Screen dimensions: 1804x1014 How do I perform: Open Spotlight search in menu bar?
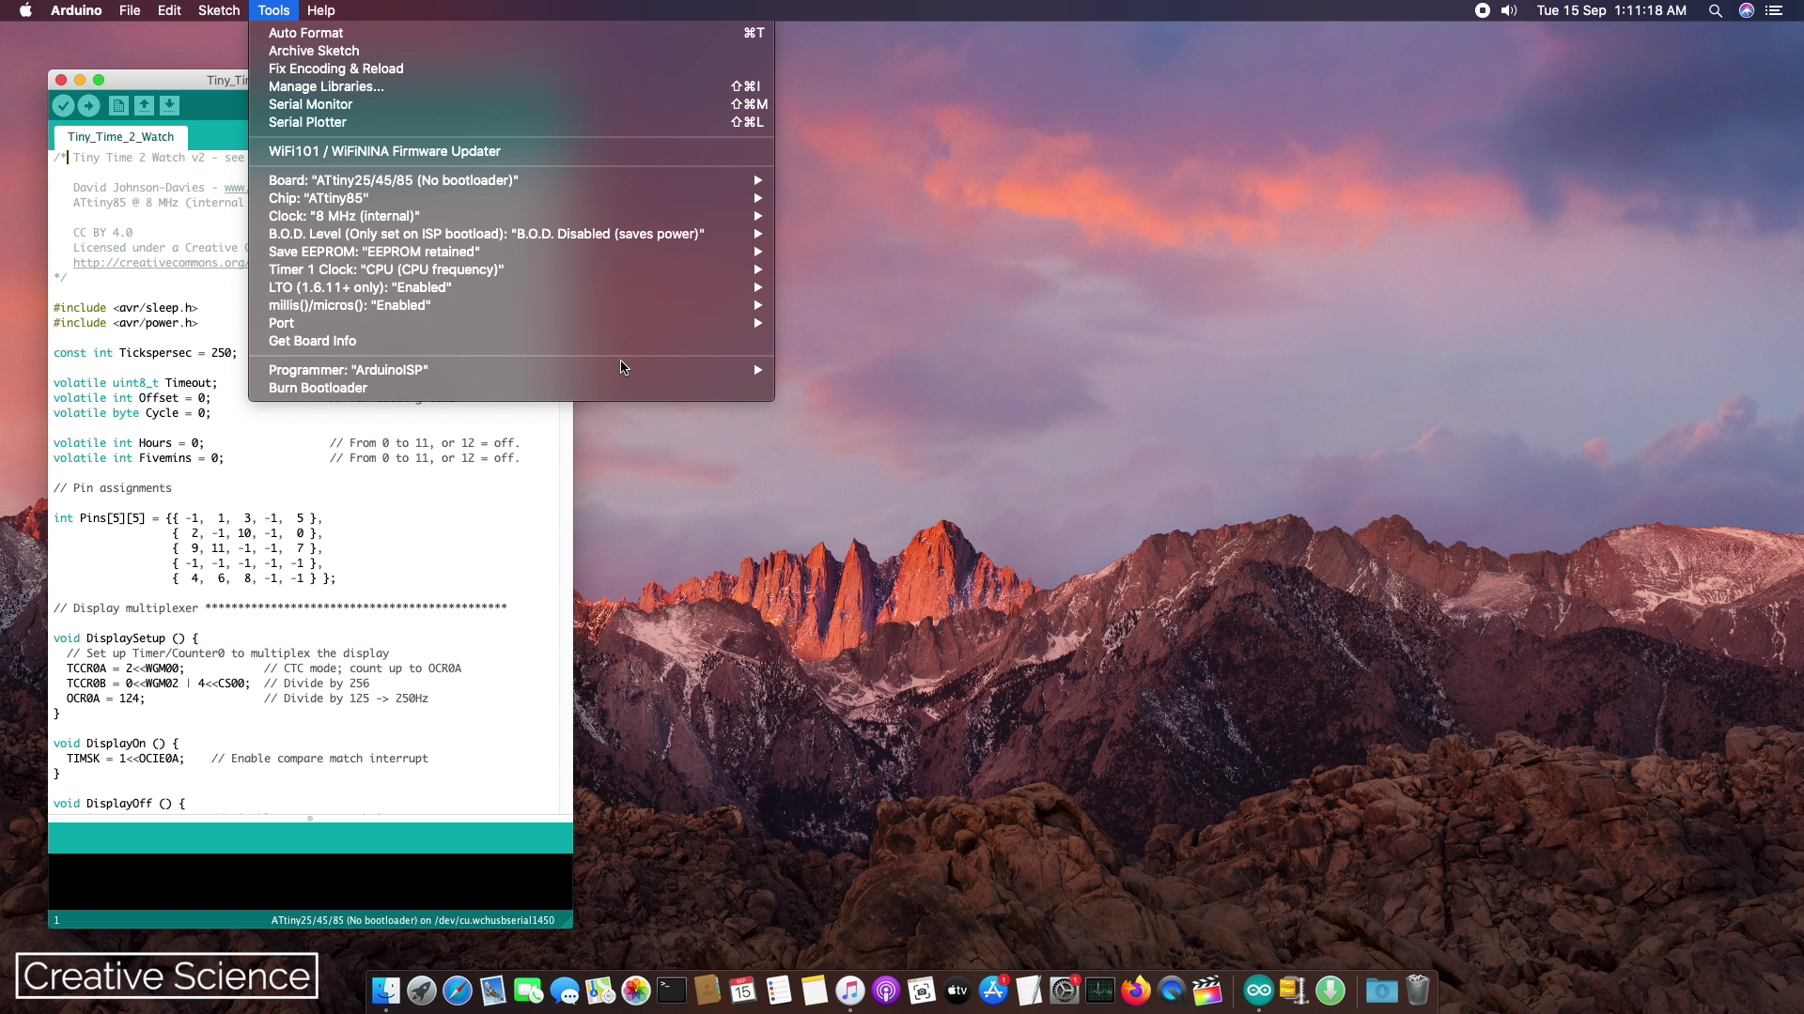1715,10
